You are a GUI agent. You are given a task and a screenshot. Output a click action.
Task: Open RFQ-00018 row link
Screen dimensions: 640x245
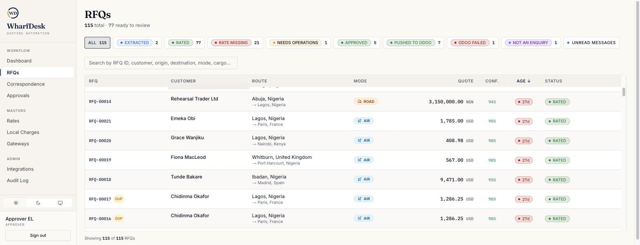pos(100,180)
